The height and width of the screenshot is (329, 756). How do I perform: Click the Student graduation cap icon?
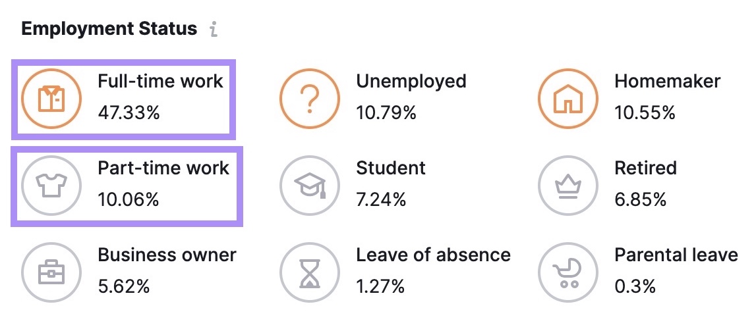[309, 186]
